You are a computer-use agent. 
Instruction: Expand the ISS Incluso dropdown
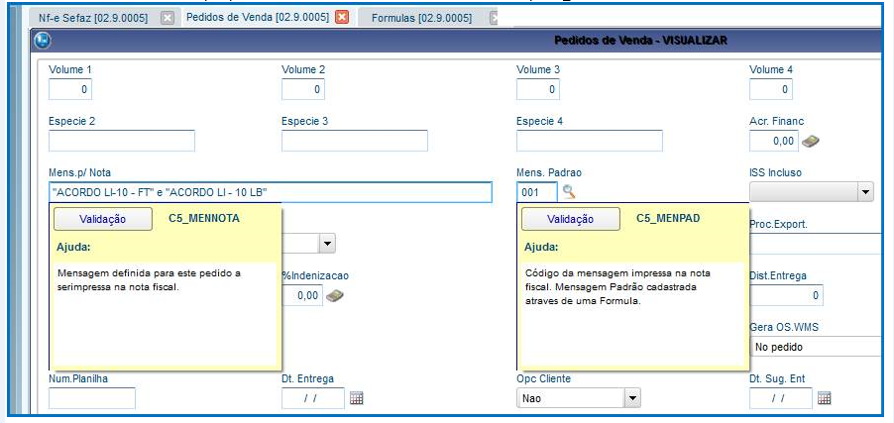tap(865, 192)
